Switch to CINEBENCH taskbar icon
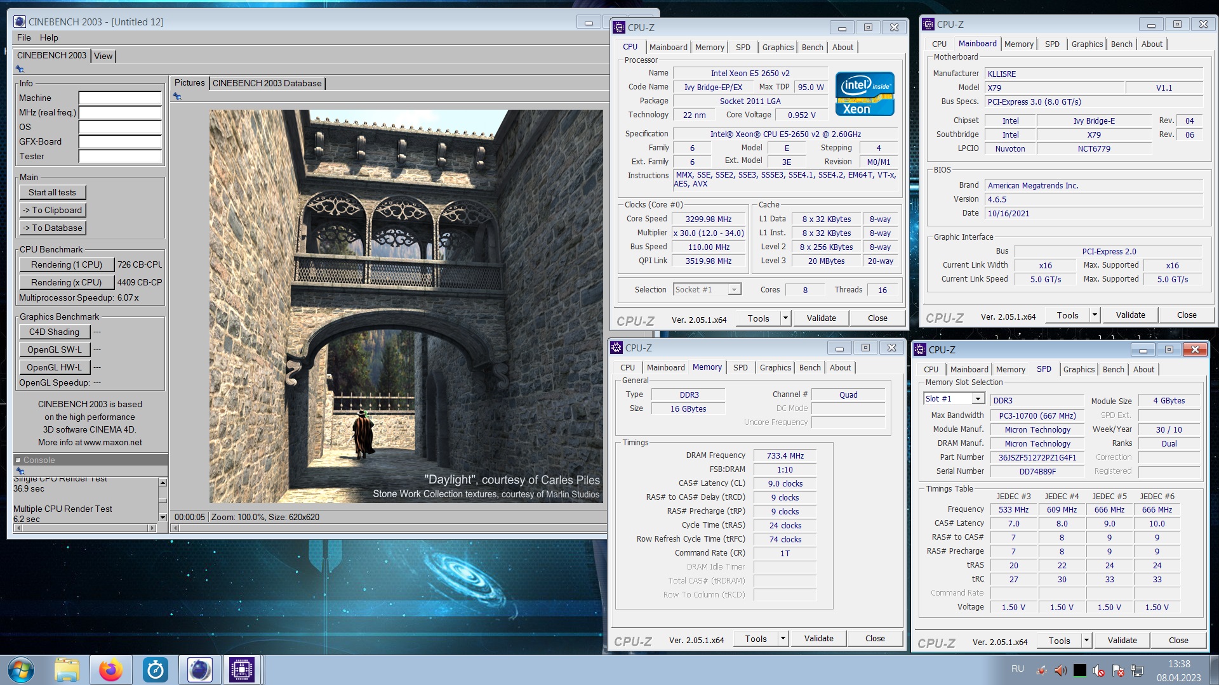 (x=199, y=670)
